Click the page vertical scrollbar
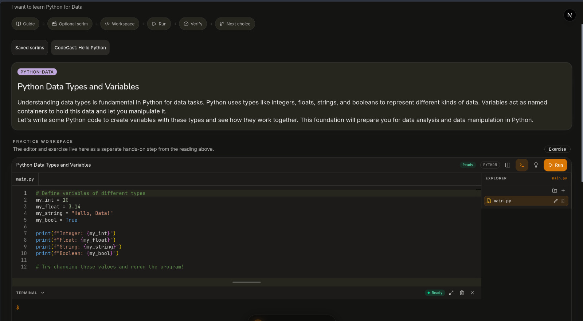 [x=582, y=103]
